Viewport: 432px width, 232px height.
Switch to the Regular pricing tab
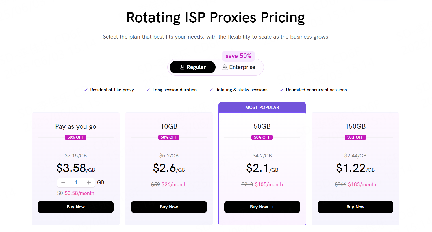(x=192, y=67)
